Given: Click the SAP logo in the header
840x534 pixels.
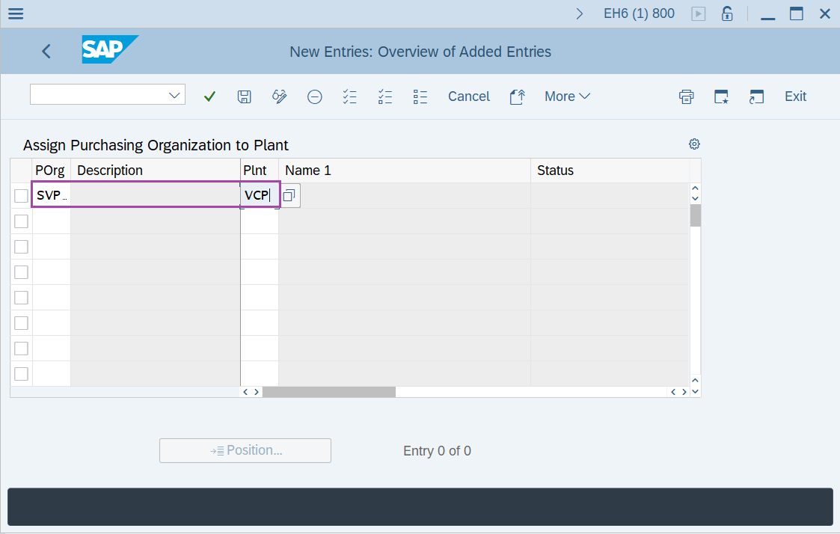Looking at the screenshot, I should point(109,51).
